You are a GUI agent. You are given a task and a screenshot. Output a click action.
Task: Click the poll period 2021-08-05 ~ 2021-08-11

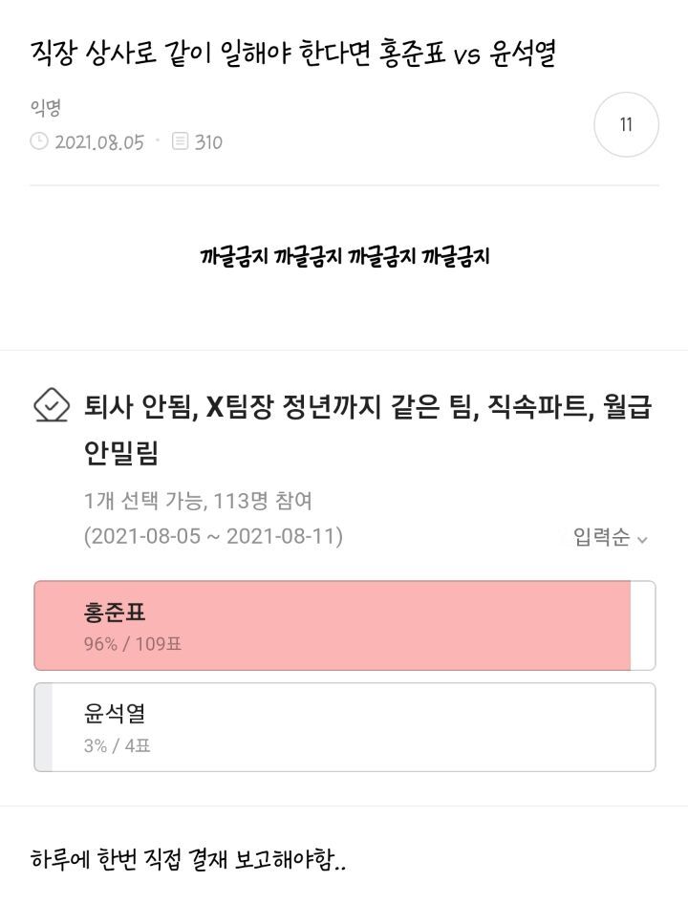pos(213,535)
